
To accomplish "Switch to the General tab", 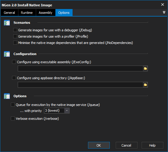I will tap(9, 13).
